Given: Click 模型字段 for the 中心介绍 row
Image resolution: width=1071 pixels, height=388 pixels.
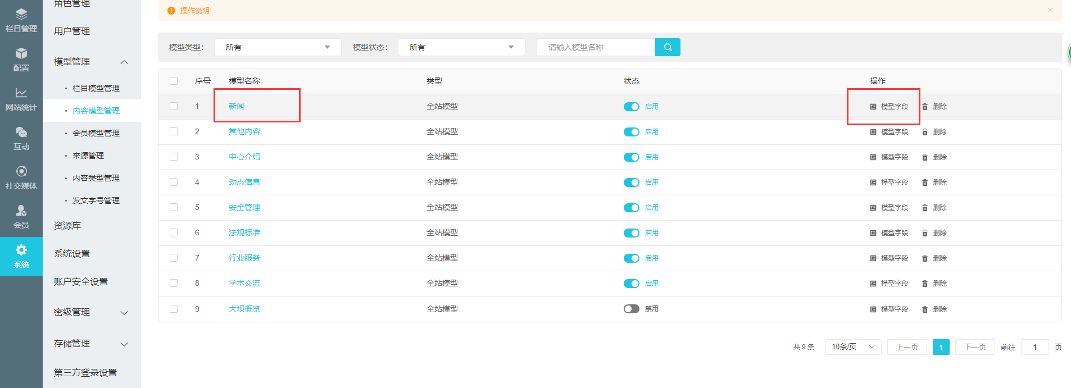Looking at the screenshot, I should 889,157.
